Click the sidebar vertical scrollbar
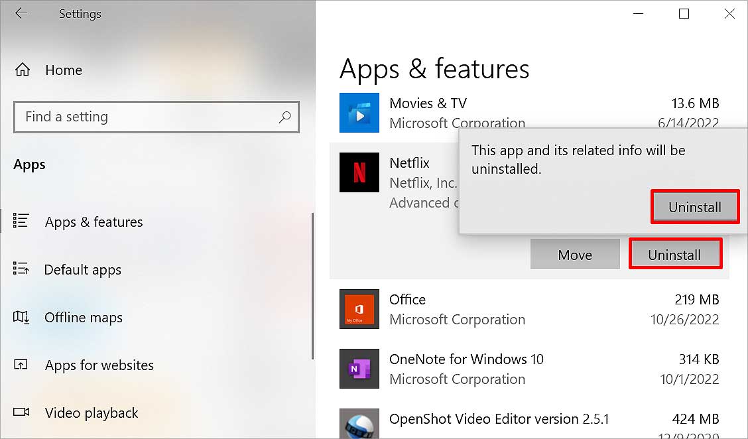 click(x=312, y=286)
